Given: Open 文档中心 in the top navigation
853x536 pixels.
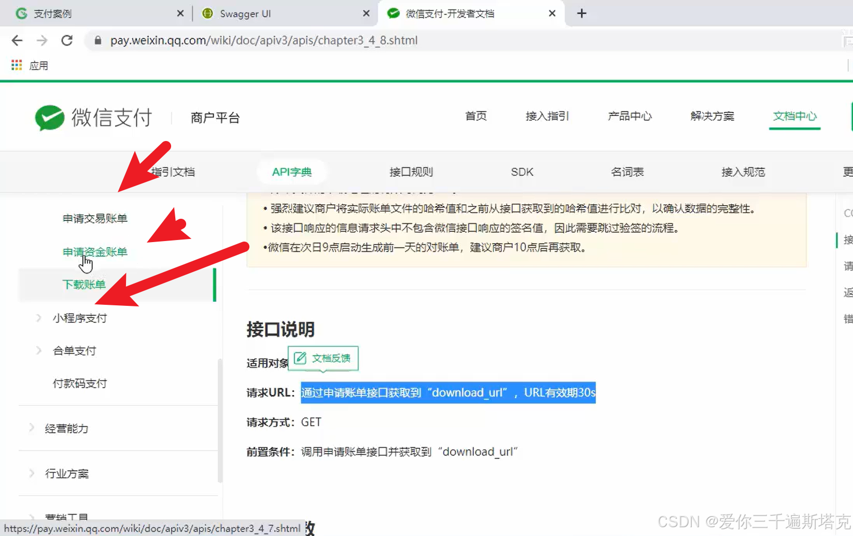Looking at the screenshot, I should pos(794,116).
